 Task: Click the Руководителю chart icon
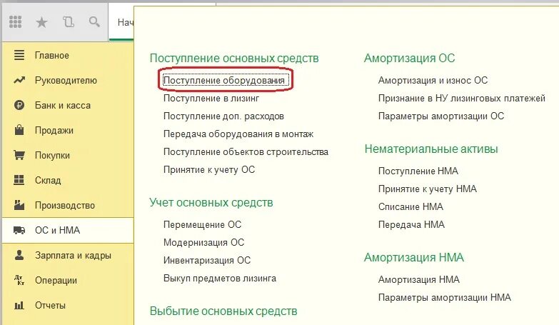(x=19, y=80)
